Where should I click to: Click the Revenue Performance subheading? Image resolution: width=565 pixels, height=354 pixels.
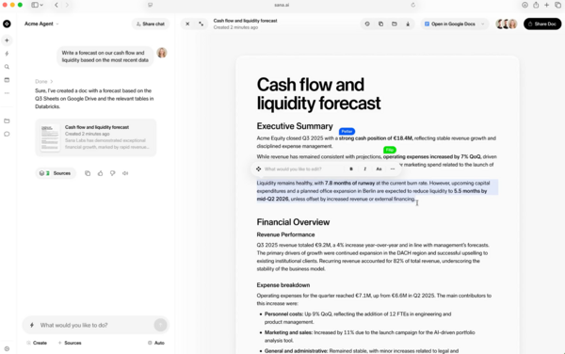[x=285, y=234]
